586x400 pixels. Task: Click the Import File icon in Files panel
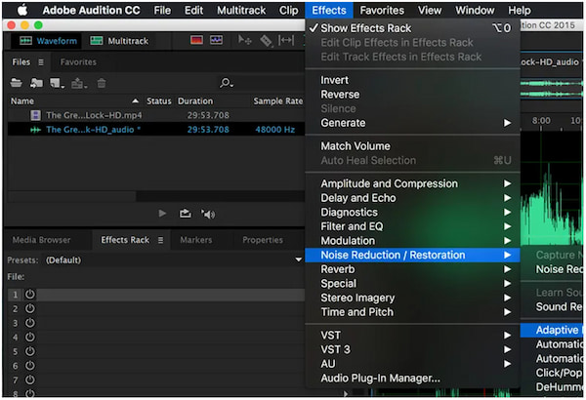tap(36, 83)
